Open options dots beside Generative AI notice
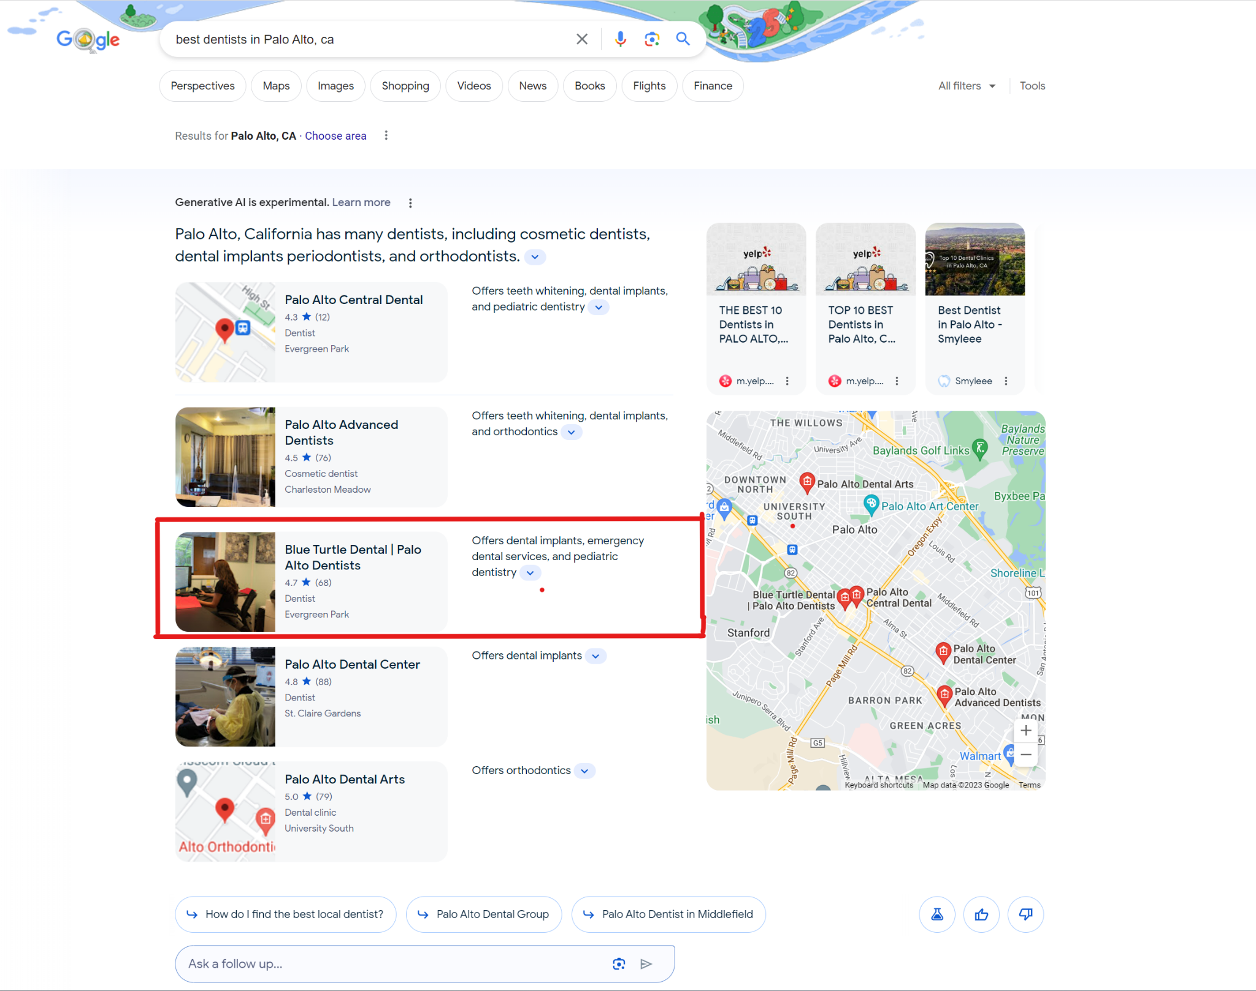Viewport: 1256px width, 991px height. point(410,203)
